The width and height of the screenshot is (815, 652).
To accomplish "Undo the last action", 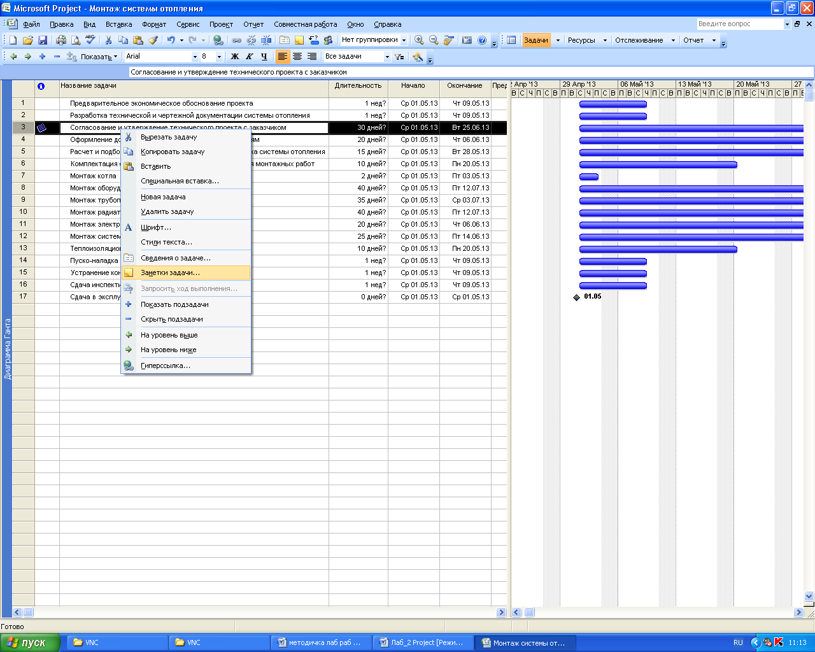I will [x=171, y=40].
